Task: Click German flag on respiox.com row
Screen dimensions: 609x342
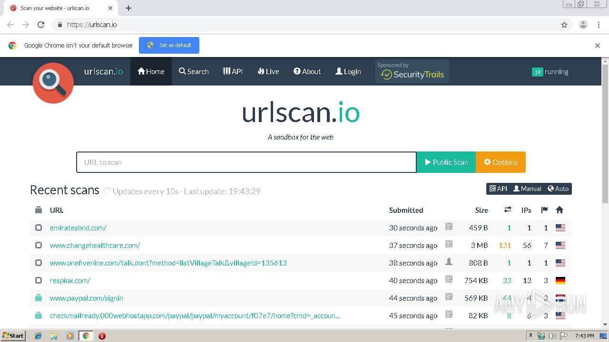Action: [x=560, y=281]
